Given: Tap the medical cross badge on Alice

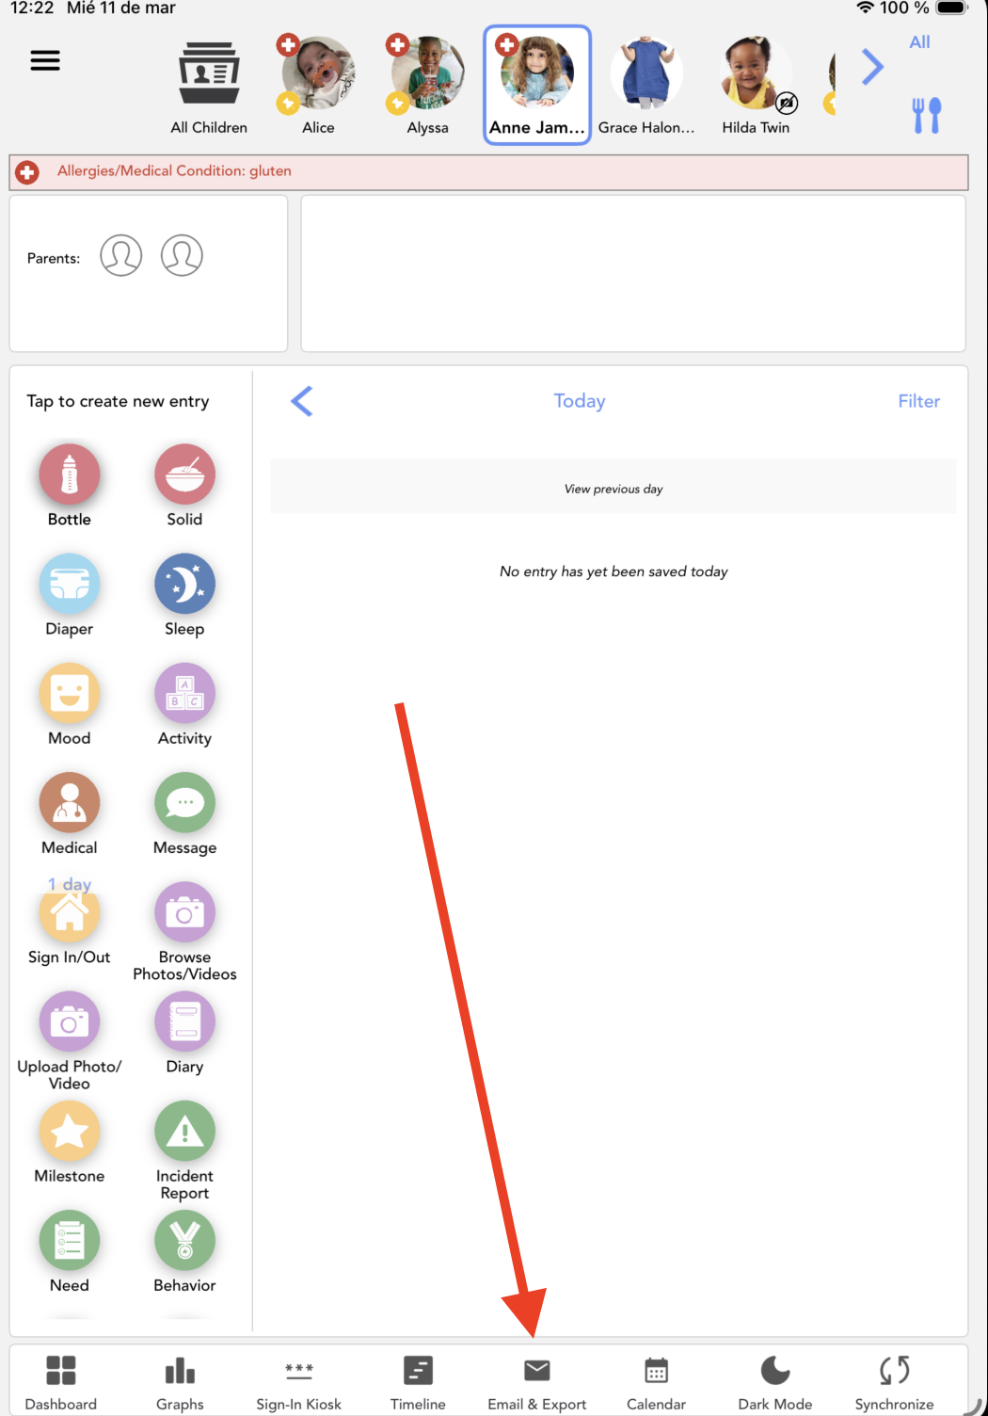Looking at the screenshot, I should tap(288, 44).
